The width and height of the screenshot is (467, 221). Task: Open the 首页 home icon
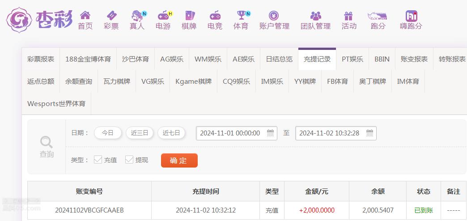pyautogui.click(x=85, y=15)
